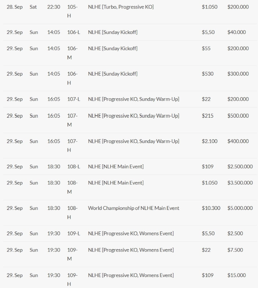Select event code 107-L
Screen dimensions: 258x288
click(x=74, y=99)
